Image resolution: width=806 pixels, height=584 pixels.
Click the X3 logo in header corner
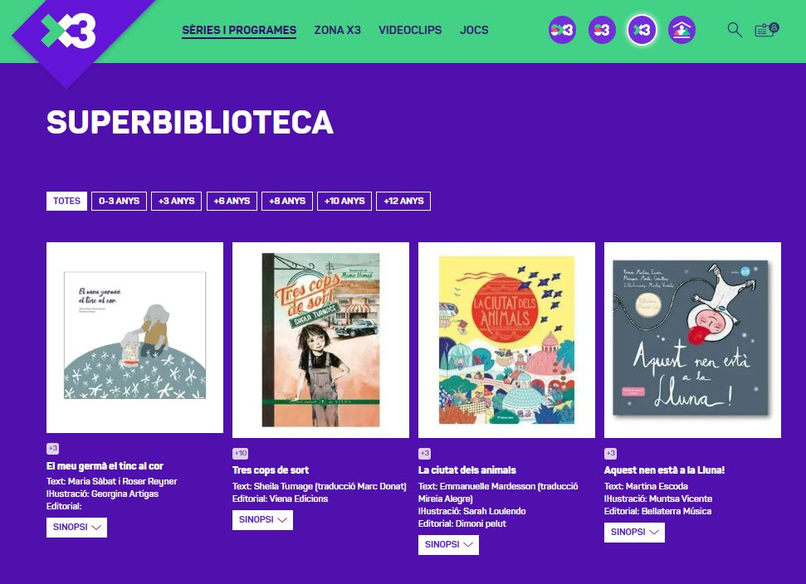[69, 32]
